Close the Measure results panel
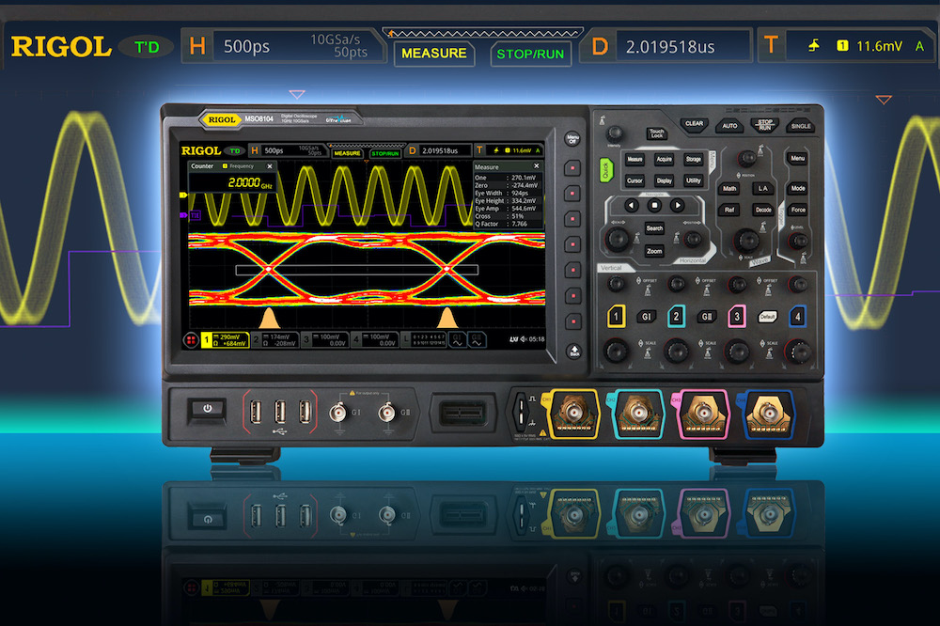Image resolution: width=940 pixels, height=626 pixels. 535,166
